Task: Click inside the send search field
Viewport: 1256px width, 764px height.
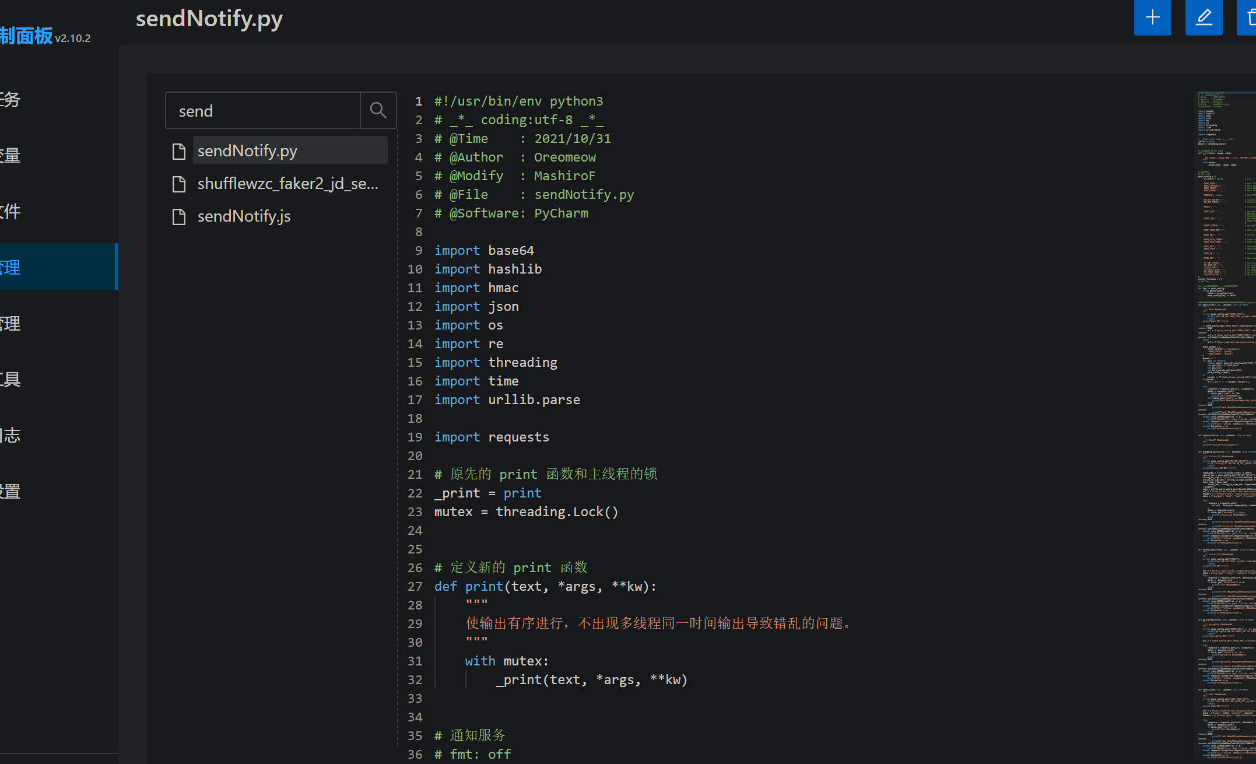Action: pyautogui.click(x=262, y=110)
